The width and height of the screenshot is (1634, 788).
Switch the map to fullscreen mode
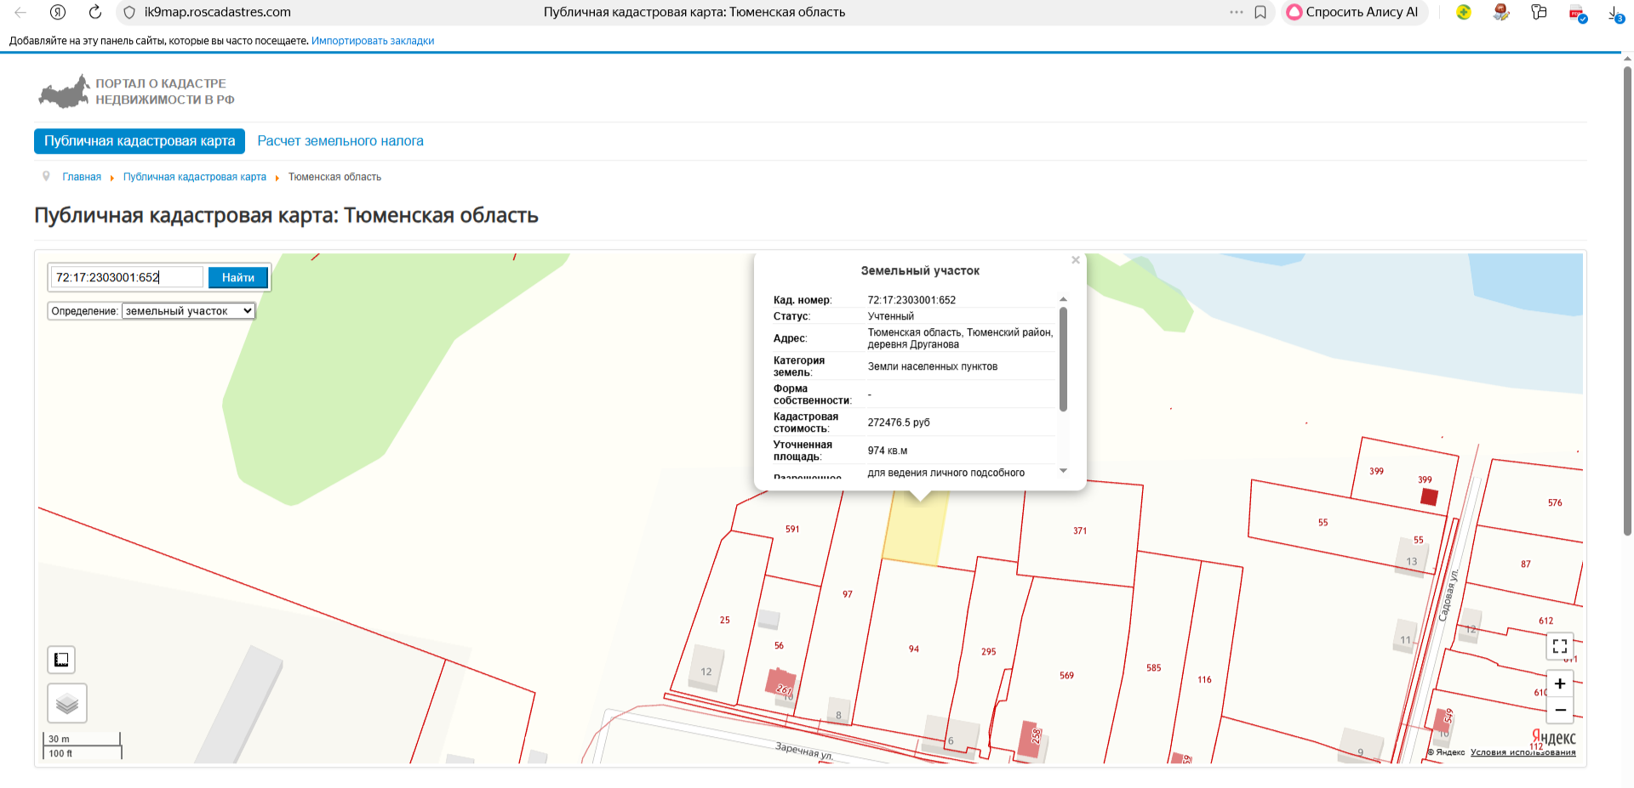click(1559, 647)
